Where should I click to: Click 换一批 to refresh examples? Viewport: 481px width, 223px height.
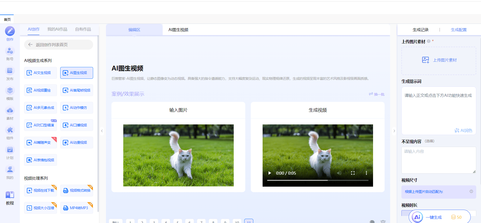pos(377,94)
